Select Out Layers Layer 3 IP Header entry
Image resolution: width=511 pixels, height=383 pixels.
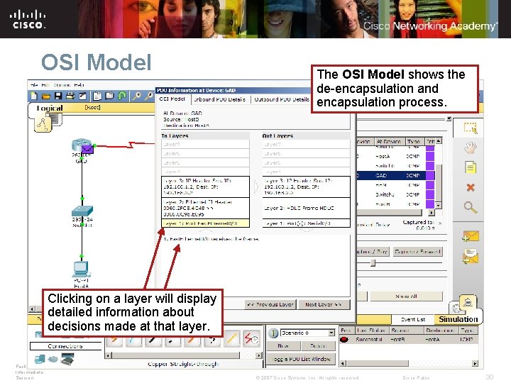(x=307, y=187)
